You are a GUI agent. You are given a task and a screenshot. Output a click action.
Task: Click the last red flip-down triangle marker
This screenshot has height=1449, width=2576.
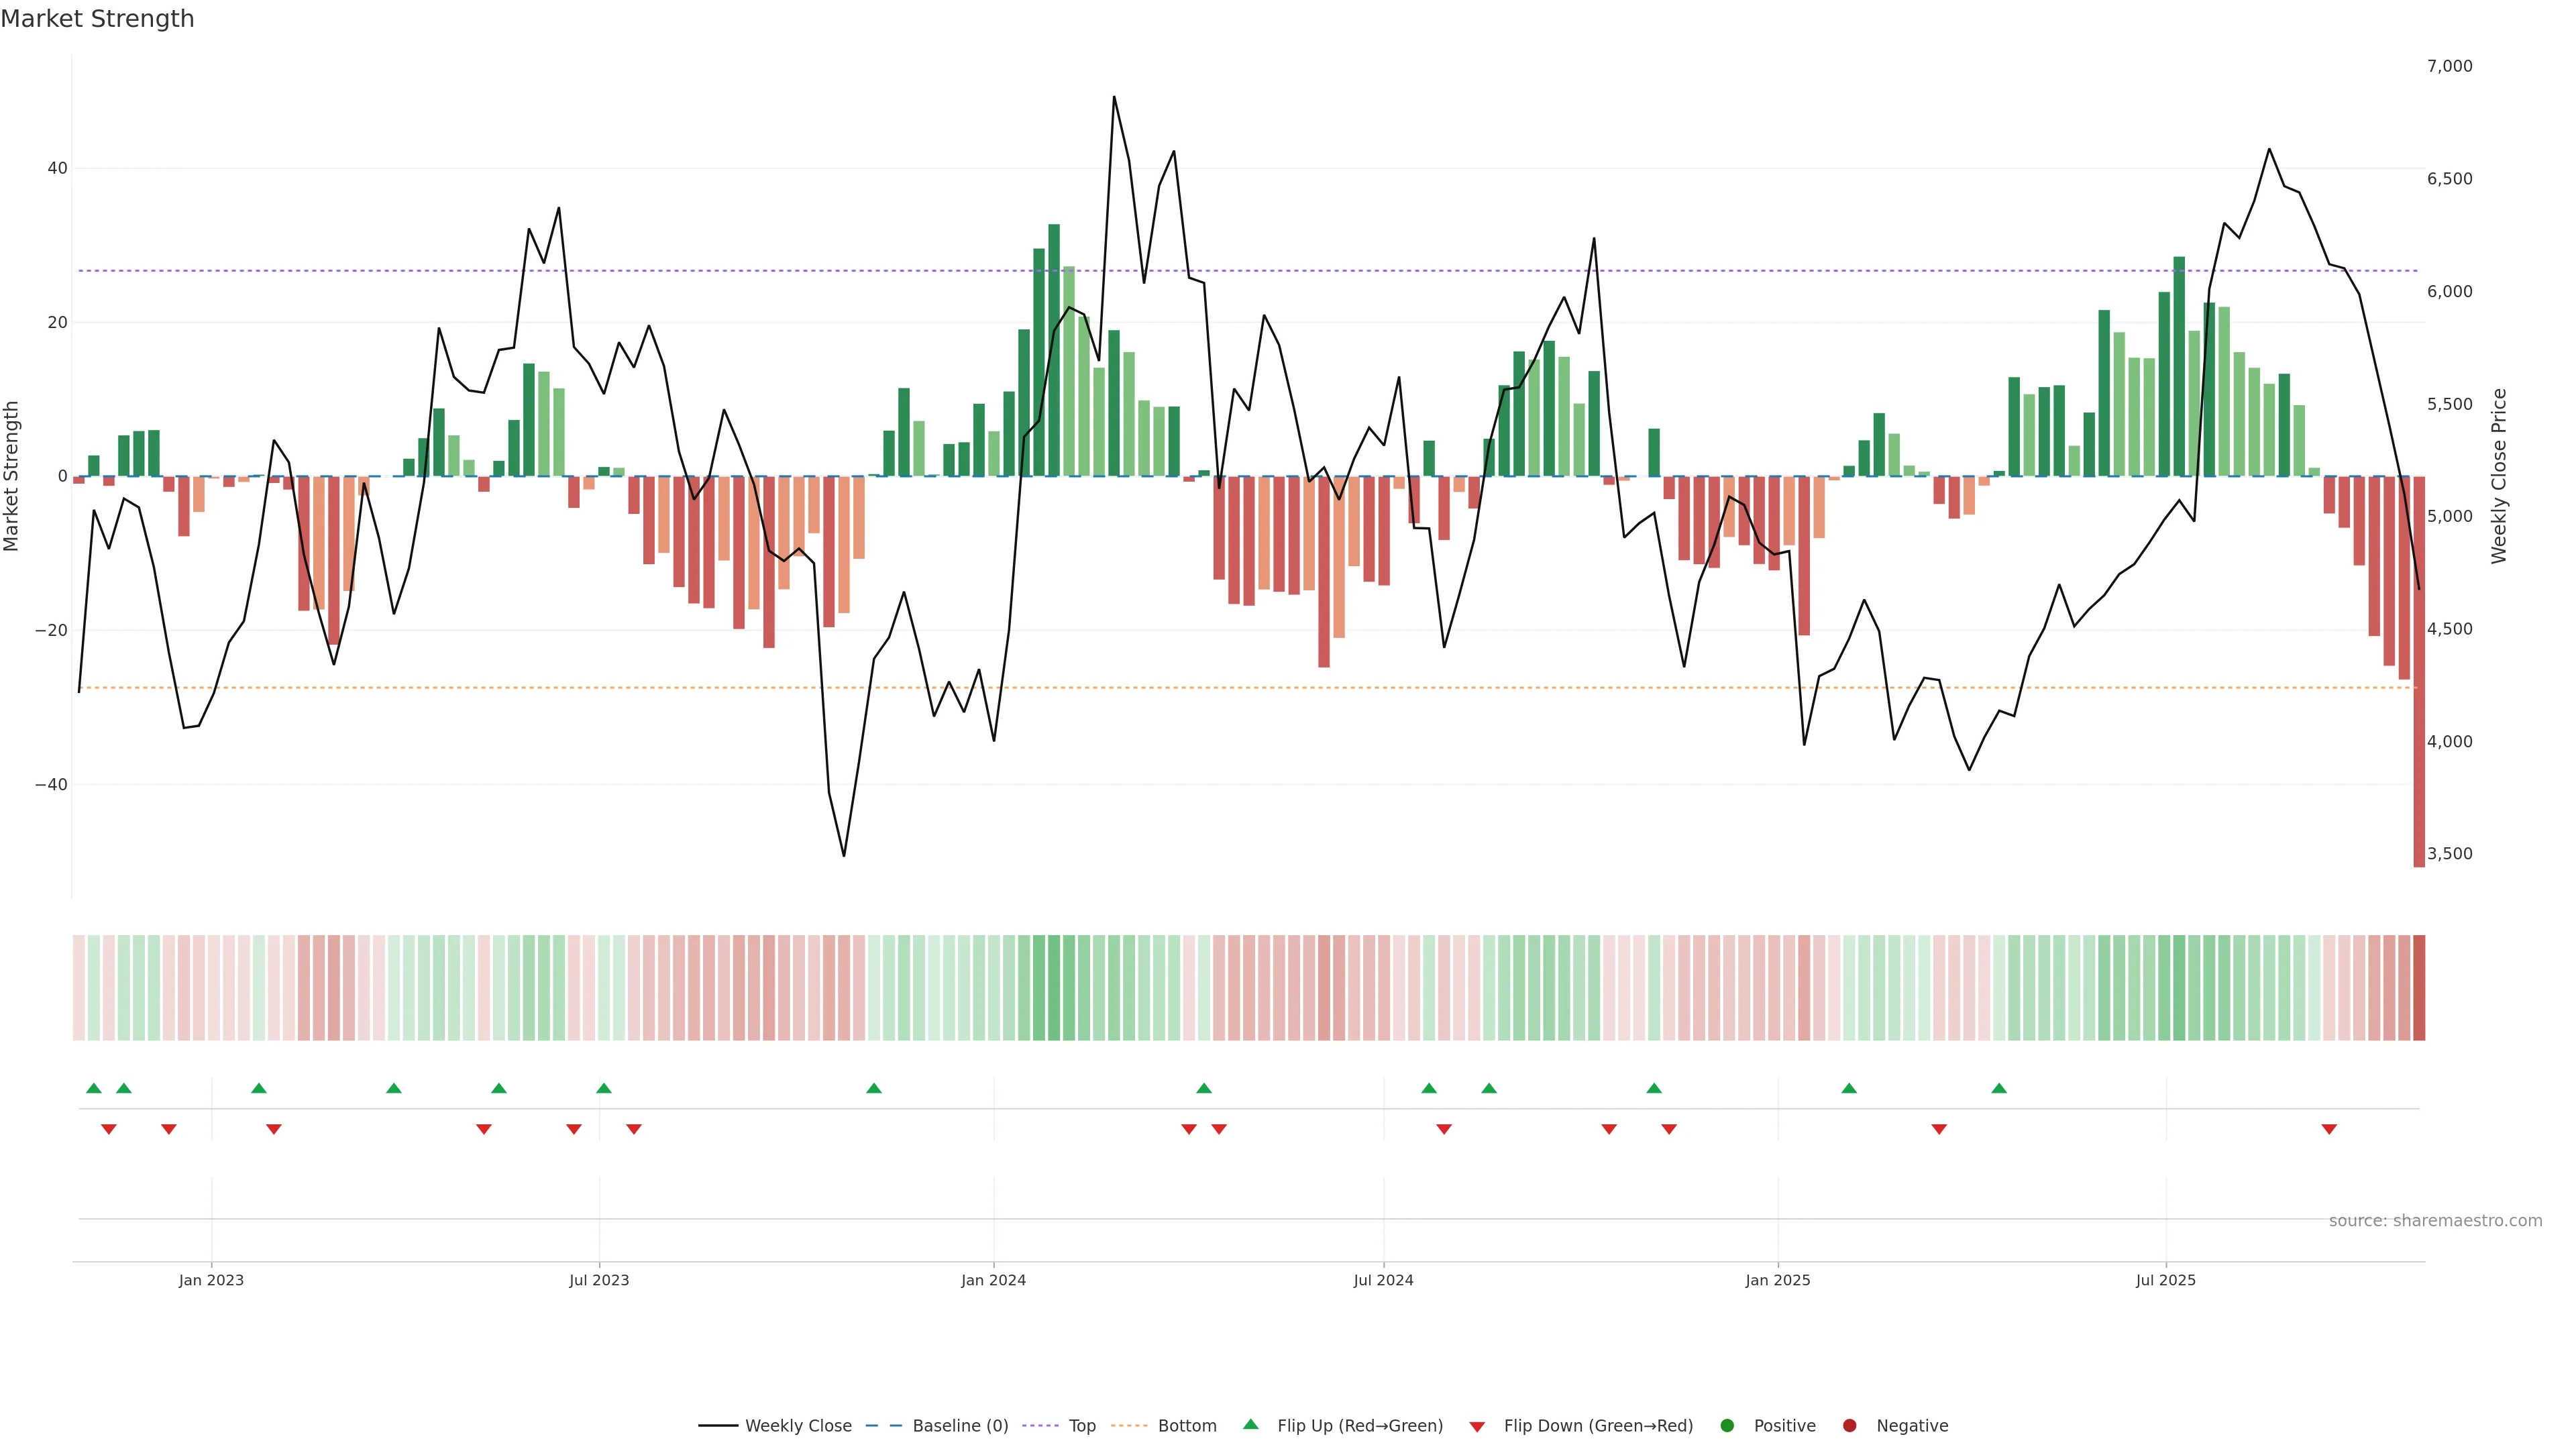[2329, 1129]
